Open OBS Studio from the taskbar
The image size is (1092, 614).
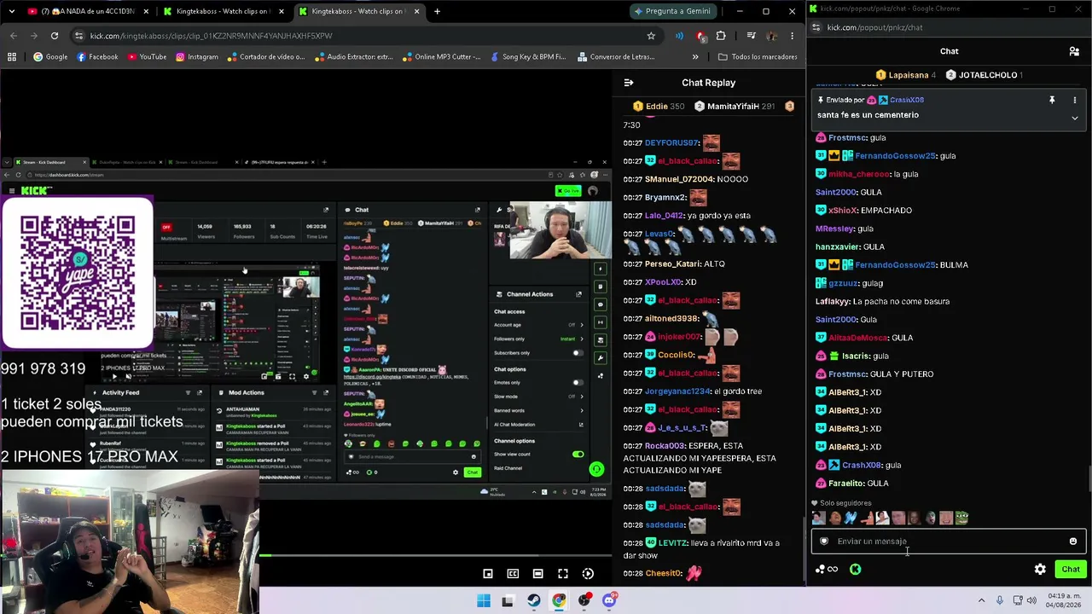coord(584,600)
